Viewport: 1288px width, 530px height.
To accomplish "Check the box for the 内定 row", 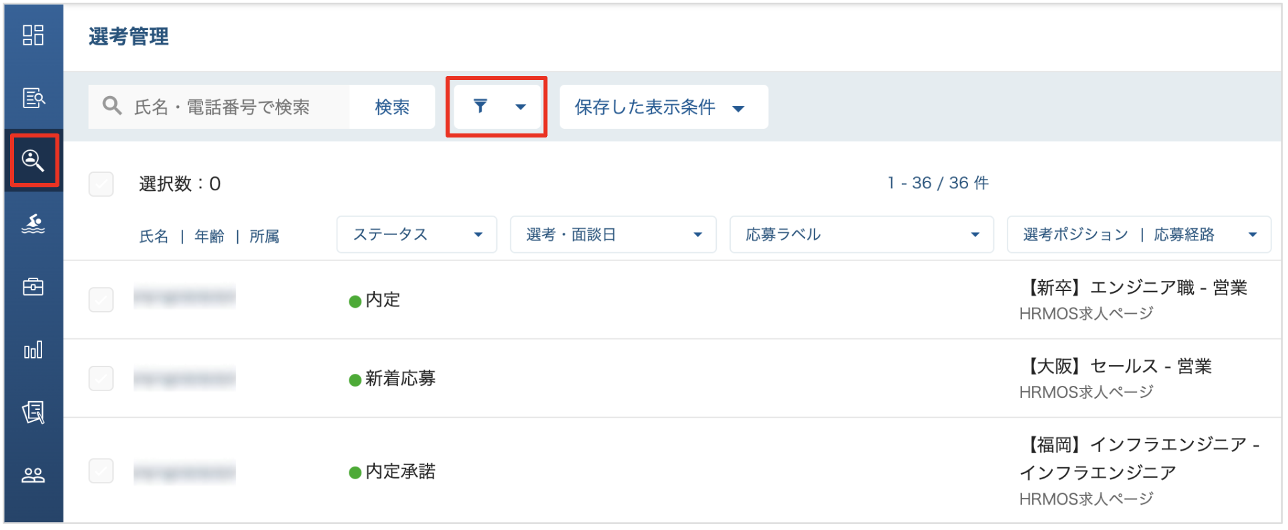I will point(101,300).
